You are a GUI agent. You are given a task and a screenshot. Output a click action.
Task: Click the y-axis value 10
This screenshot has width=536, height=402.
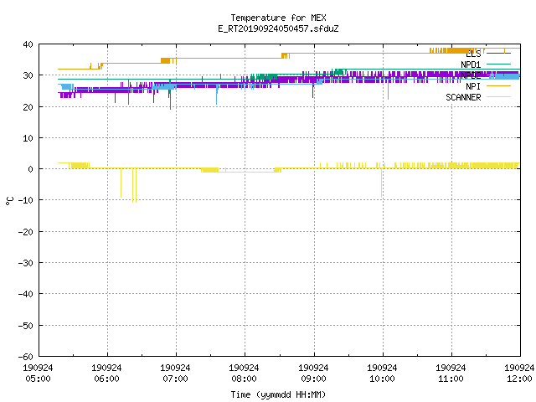pyautogui.click(x=28, y=138)
